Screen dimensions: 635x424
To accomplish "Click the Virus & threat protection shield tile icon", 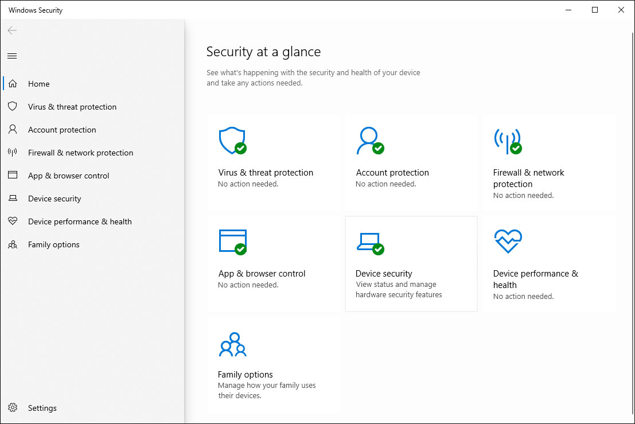I will 232,141.
